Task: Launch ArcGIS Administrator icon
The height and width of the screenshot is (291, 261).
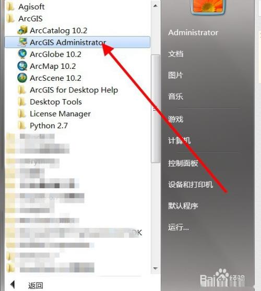Action: click(22, 42)
